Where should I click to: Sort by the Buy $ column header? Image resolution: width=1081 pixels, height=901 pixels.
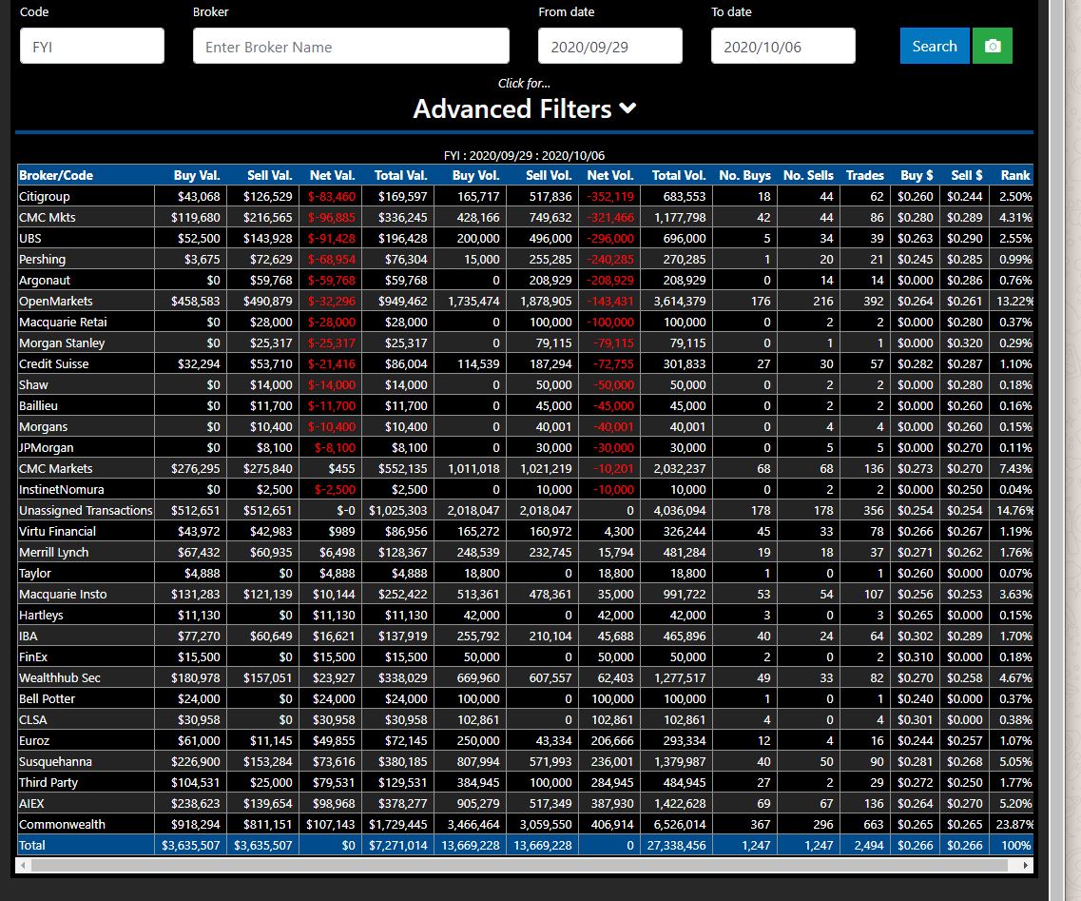917,175
